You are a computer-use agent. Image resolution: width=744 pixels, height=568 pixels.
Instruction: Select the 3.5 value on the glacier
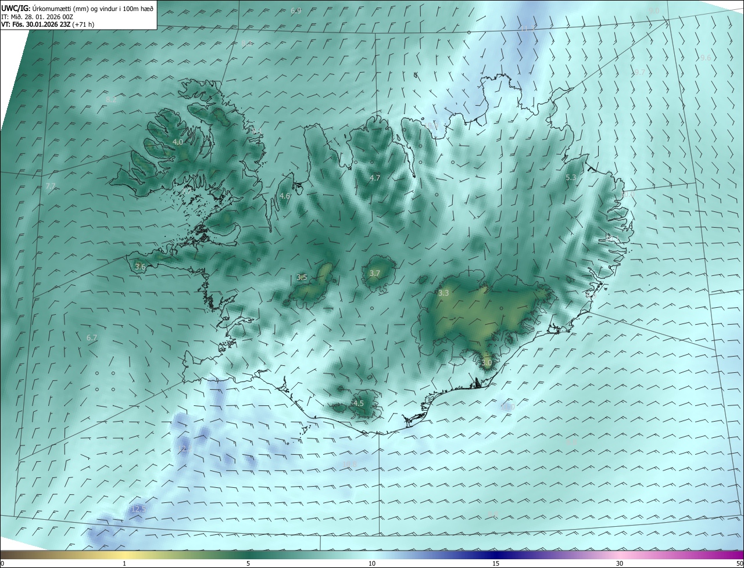tap(302, 278)
